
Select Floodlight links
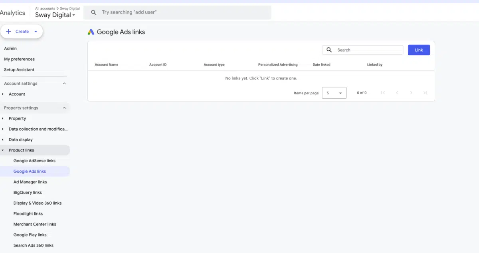pos(28,214)
